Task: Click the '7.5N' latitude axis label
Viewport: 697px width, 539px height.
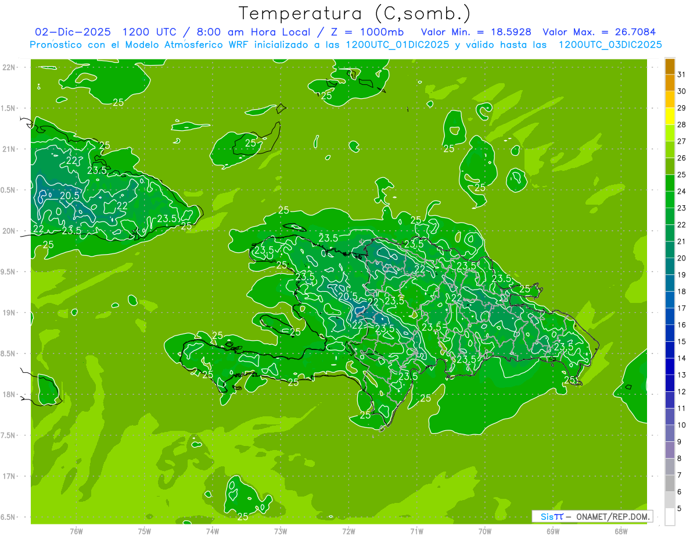Action: click(9, 436)
